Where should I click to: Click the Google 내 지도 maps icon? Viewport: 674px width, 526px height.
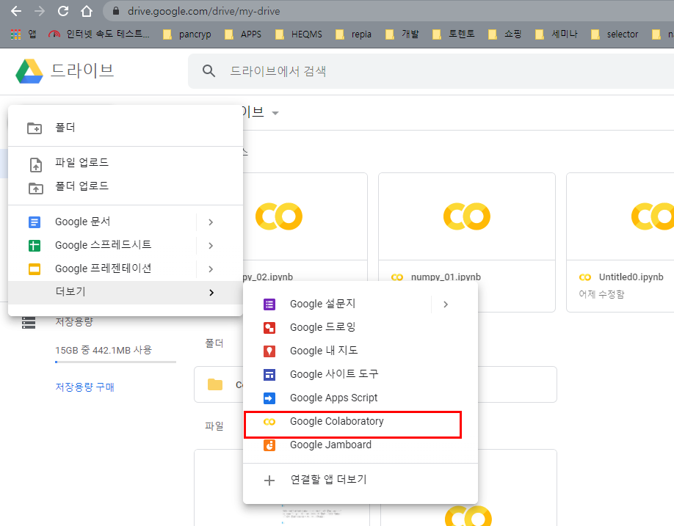(x=269, y=351)
